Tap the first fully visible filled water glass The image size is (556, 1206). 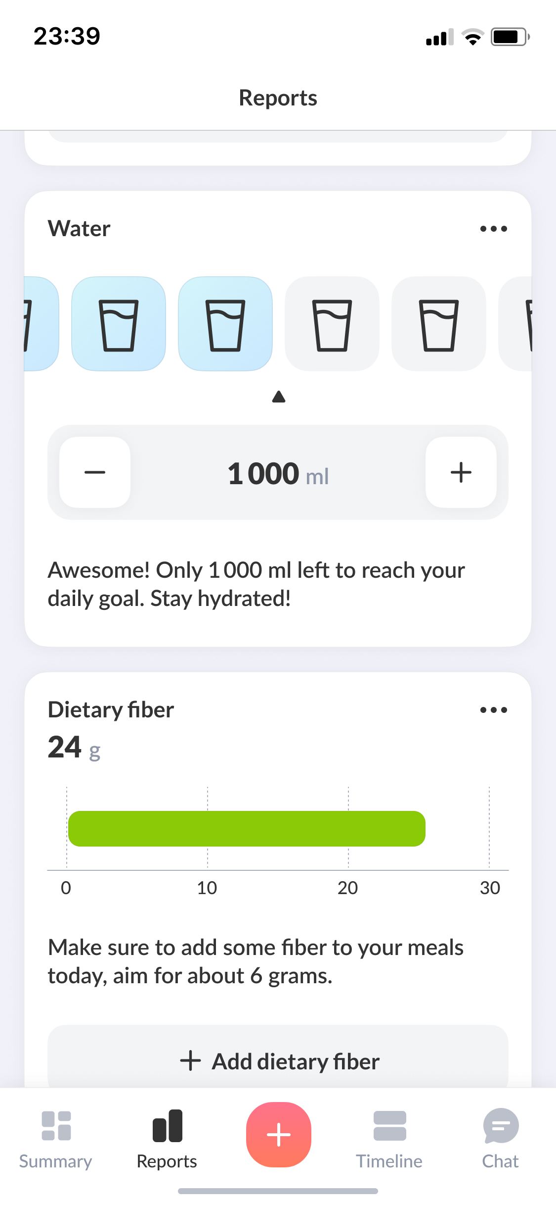pyautogui.click(x=119, y=324)
